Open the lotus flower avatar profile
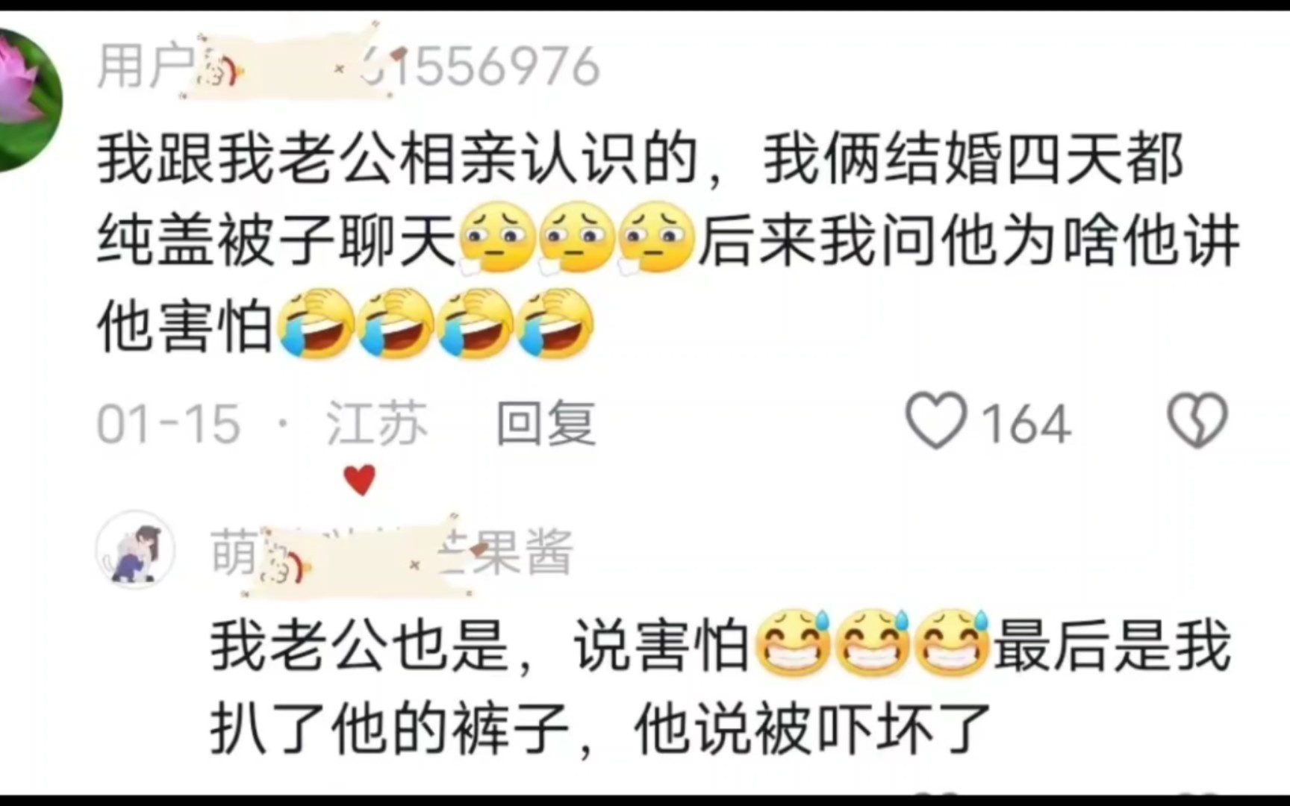This screenshot has width=1290, height=806. tap(30, 101)
